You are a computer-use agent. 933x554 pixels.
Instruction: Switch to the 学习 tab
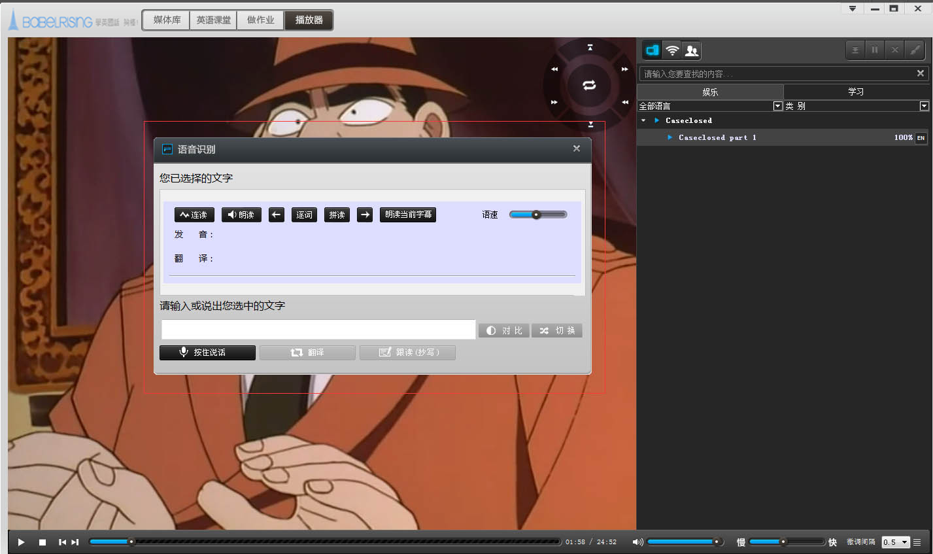857,92
